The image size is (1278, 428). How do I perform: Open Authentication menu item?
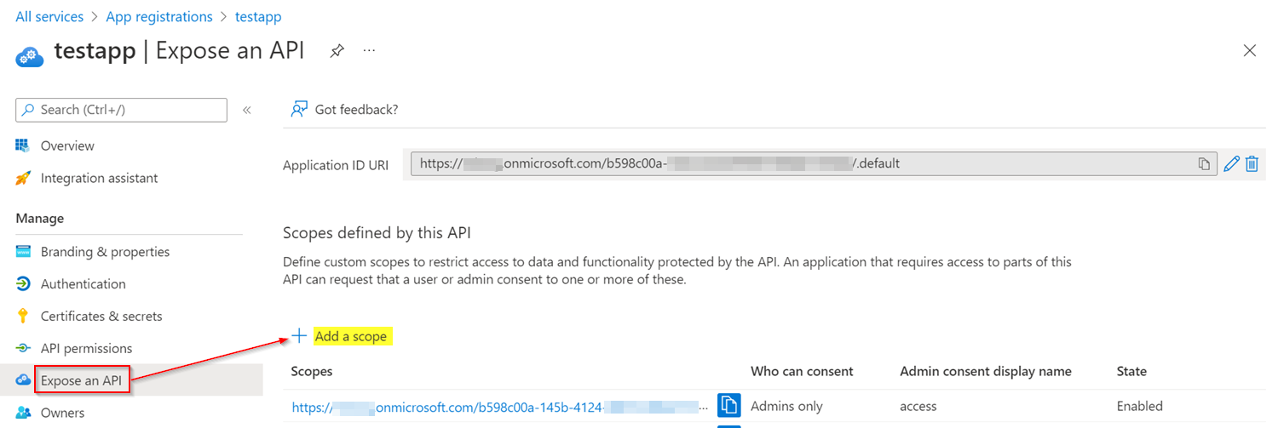pos(83,284)
